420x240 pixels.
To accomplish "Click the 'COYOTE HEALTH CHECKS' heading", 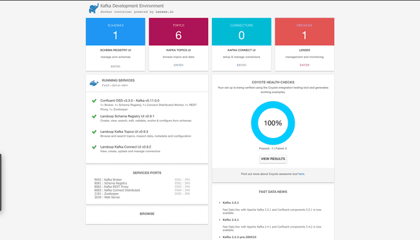I will [x=273, y=83].
